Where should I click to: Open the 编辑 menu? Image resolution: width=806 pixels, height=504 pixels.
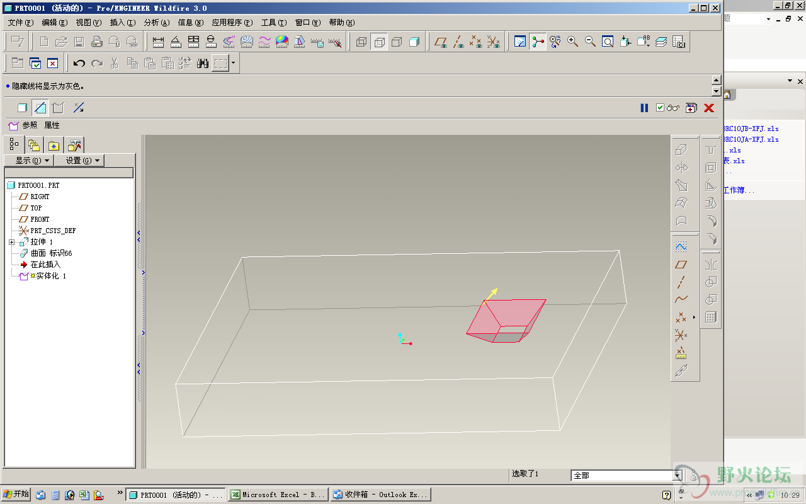(x=55, y=22)
